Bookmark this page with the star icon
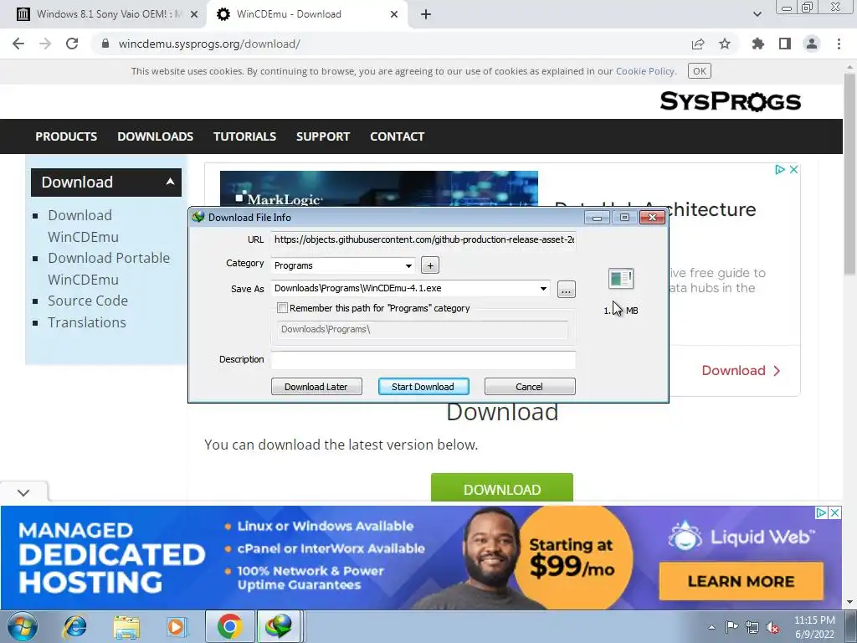This screenshot has height=643, width=857. [725, 44]
